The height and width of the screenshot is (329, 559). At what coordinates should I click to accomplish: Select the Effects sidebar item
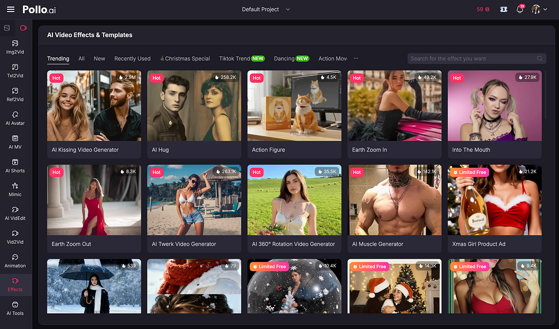pyautogui.click(x=16, y=285)
